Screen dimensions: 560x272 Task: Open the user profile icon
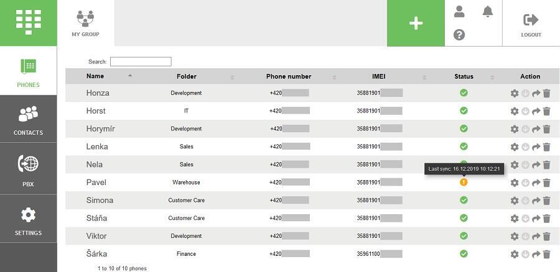point(459,11)
